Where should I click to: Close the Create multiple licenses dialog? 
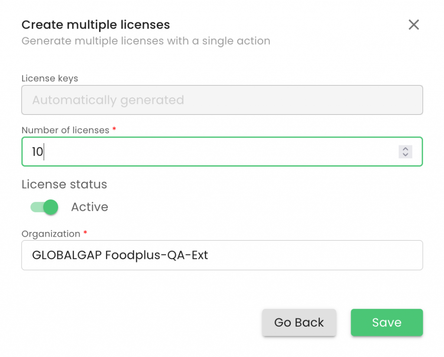[x=414, y=25]
